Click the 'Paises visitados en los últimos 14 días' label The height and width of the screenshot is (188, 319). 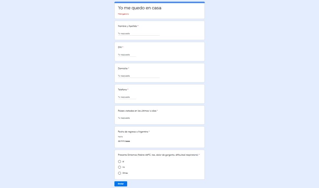tap(137, 111)
